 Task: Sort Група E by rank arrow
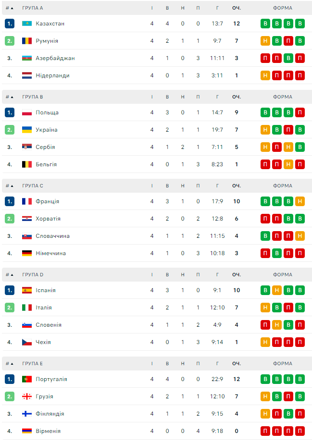(x=12, y=364)
